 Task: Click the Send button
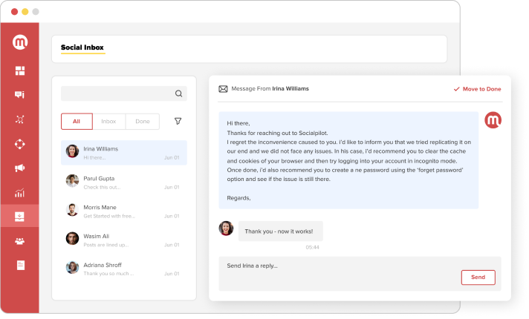point(478,277)
